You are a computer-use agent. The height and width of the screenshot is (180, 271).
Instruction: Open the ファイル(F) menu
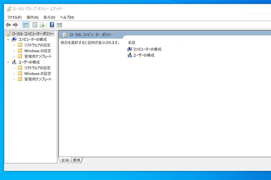(x=14, y=18)
